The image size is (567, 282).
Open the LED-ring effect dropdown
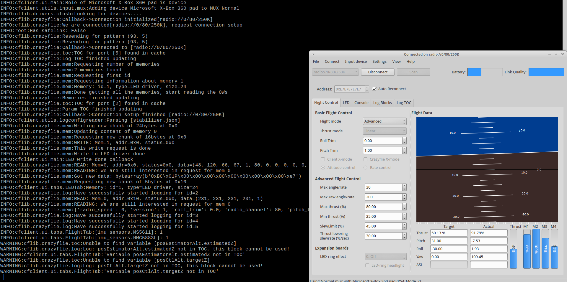click(385, 257)
